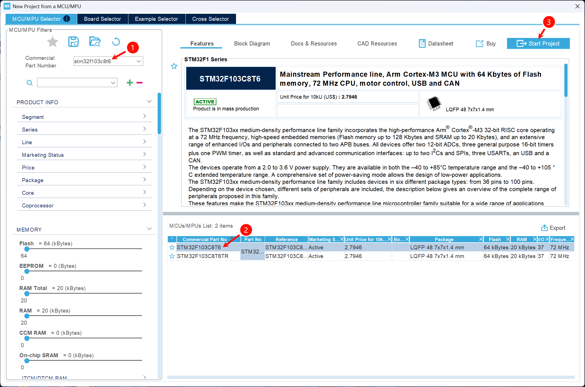Remove the Flash column
This screenshot has height=387, width=585.
(x=508, y=239)
